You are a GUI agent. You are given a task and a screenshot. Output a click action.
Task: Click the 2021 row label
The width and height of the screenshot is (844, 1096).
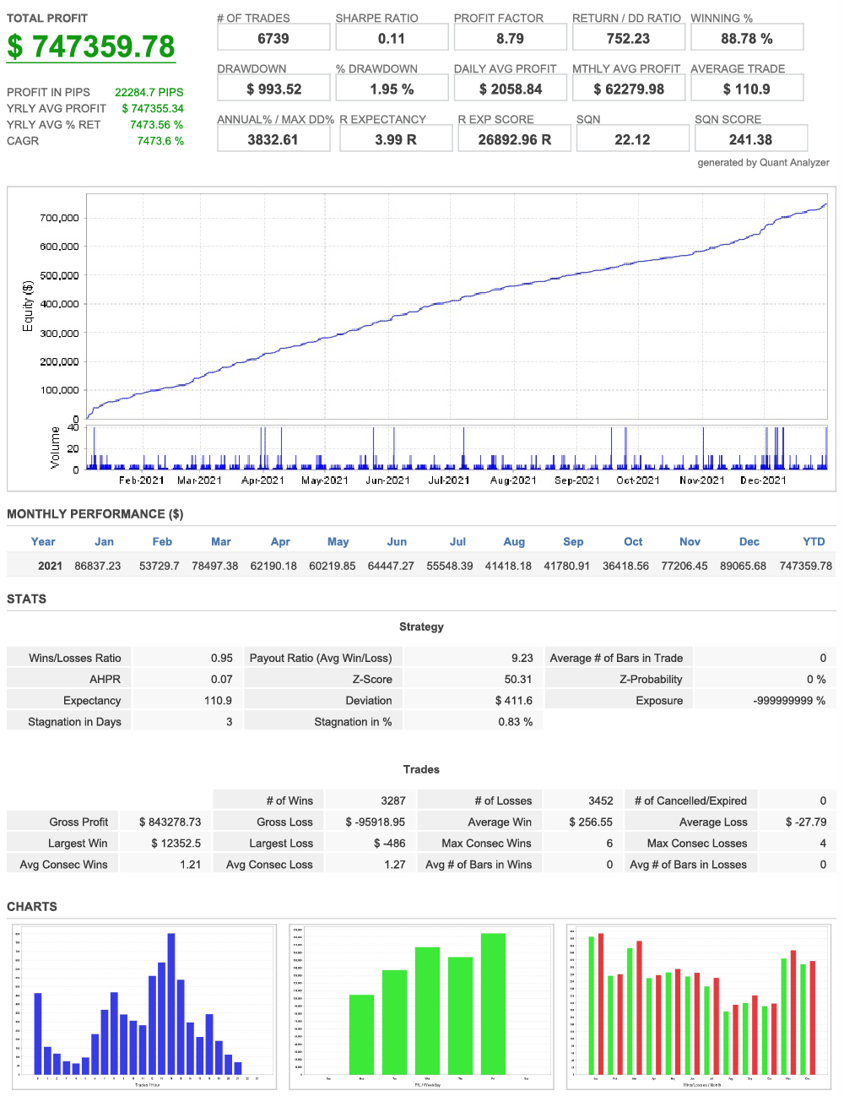point(50,566)
